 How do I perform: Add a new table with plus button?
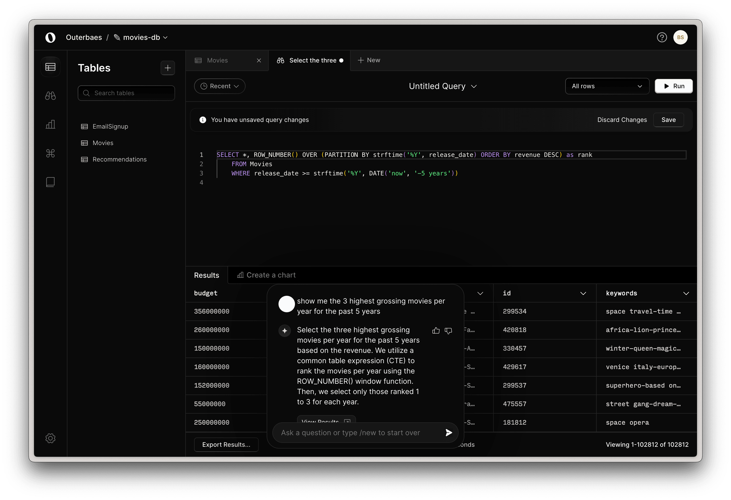(x=168, y=68)
